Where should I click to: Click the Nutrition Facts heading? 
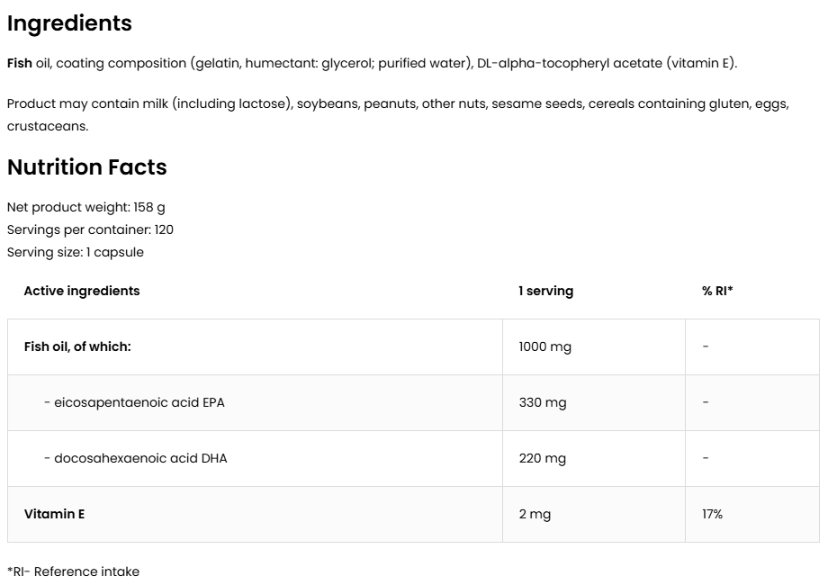tap(86, 167)
